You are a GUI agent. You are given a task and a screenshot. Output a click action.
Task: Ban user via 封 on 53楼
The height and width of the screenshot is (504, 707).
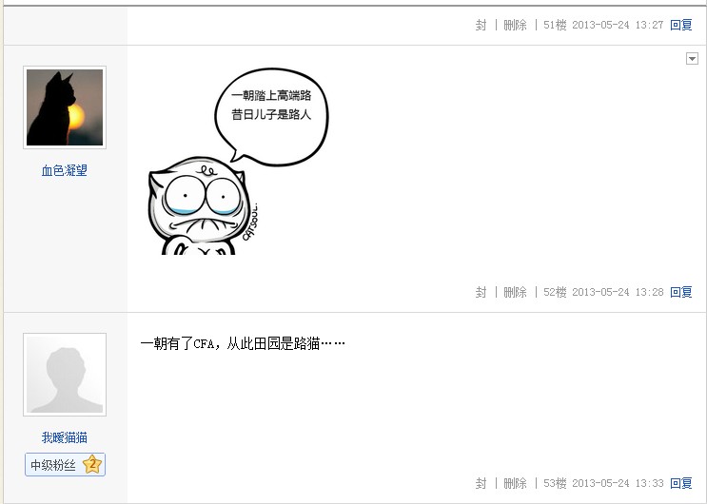pyautogui.click(x=481, y=483)
